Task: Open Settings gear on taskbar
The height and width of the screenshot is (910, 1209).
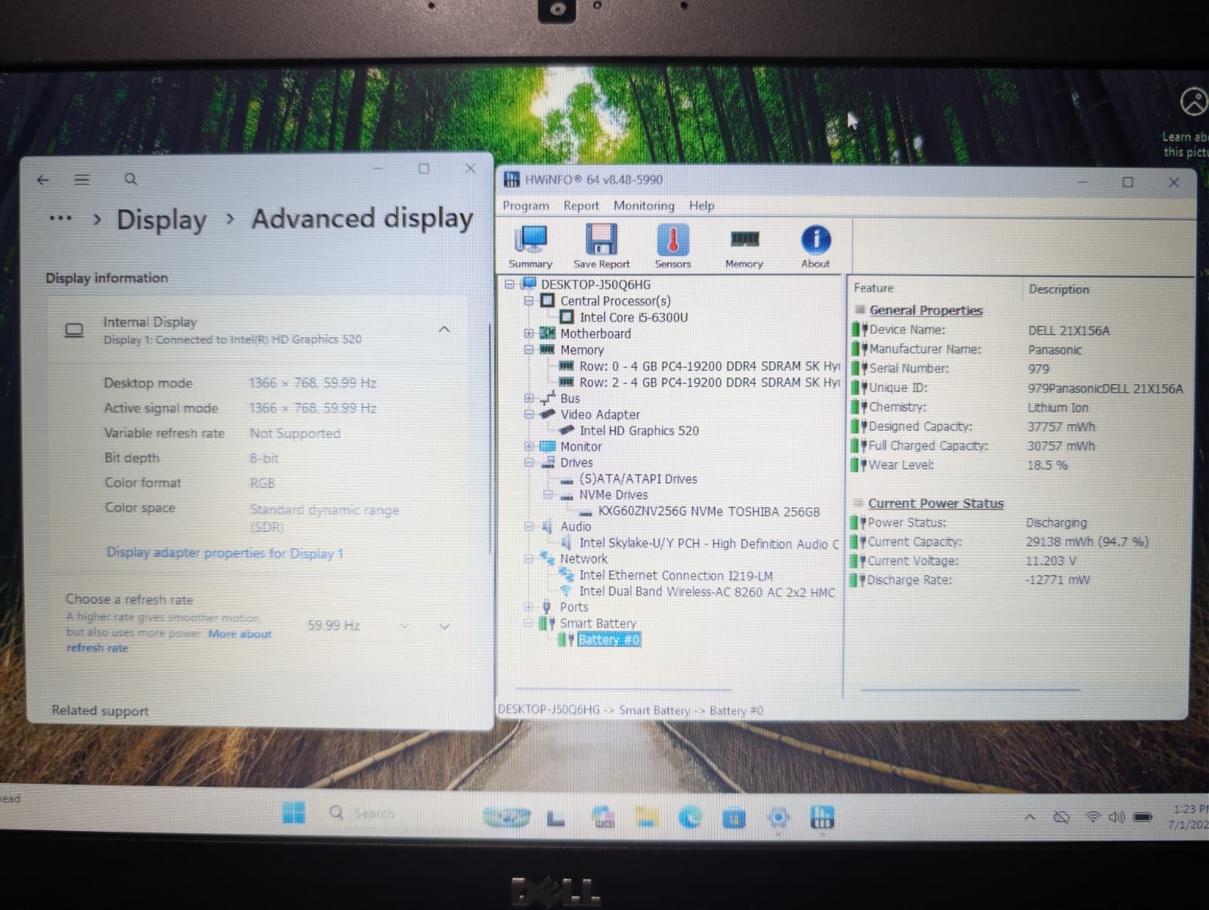Action: tap(778, 818)
